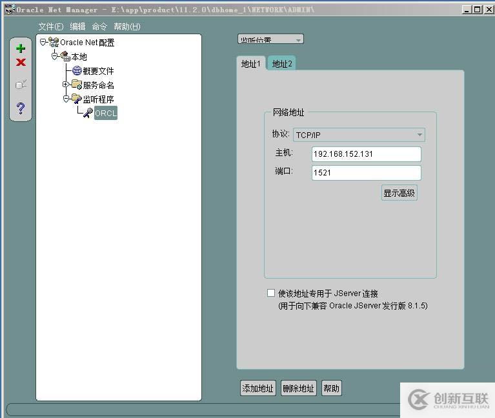The image size is (495, 418).
Task: Click the listener icon beside ORCL
Action: [x=88, y=113]
